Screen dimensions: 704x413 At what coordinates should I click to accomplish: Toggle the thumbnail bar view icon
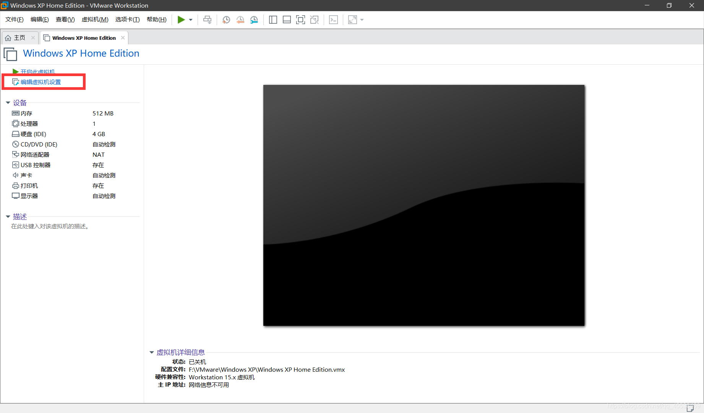tap(287, 20)
